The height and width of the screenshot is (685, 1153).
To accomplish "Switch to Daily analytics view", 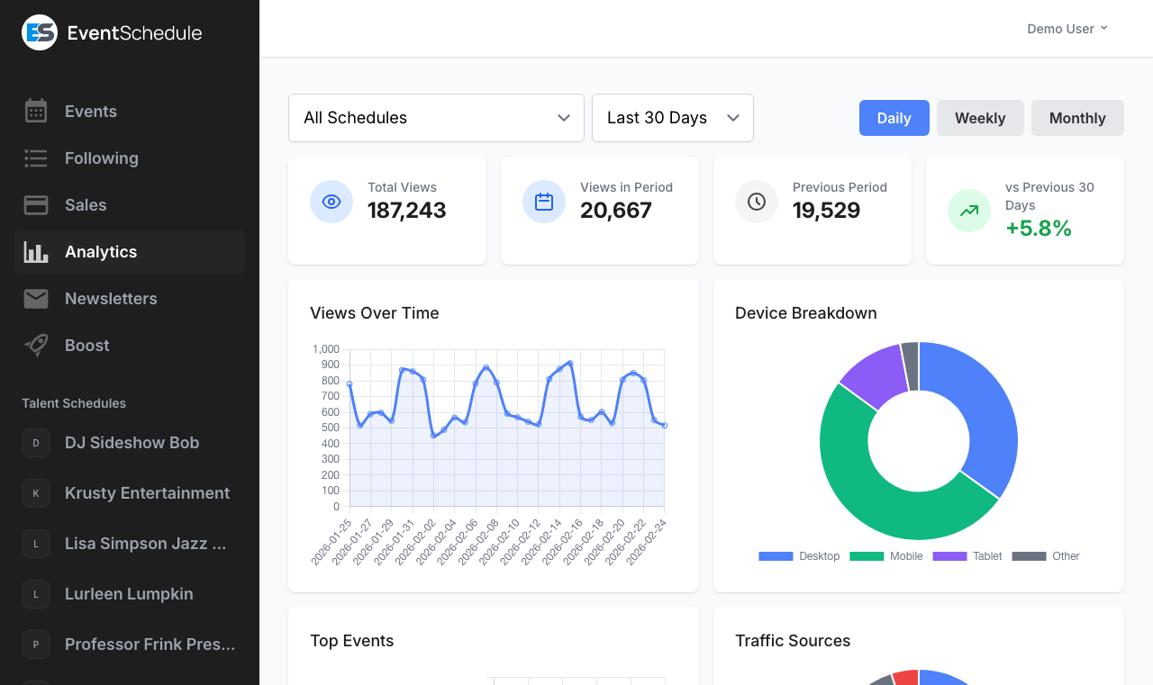I will pyautogui.click(x=894, y=118).
